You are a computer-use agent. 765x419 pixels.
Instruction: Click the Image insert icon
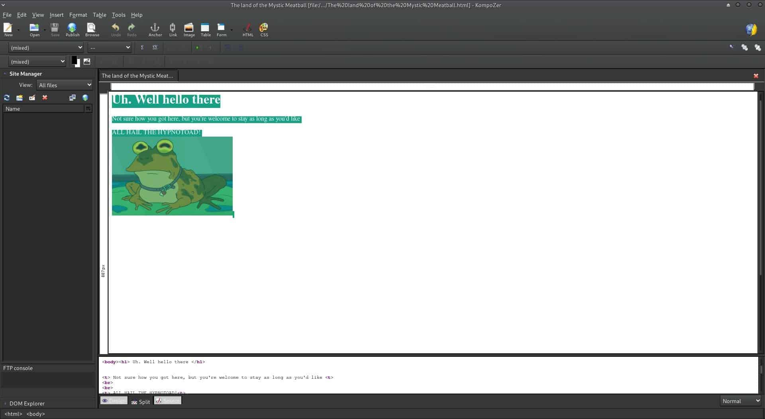pyautogui.click(x=189, y=29)
